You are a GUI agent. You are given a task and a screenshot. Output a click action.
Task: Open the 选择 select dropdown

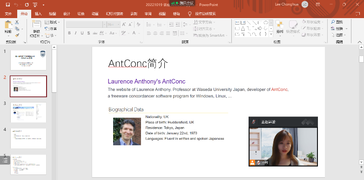(339, 35)
